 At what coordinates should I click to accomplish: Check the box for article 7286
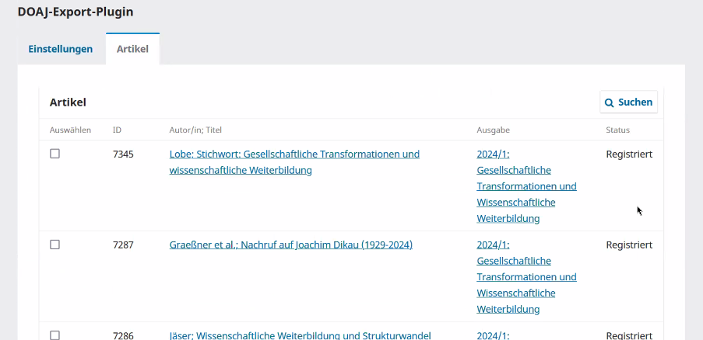click(x=54, y=335)
